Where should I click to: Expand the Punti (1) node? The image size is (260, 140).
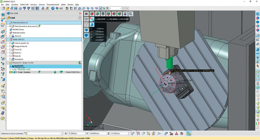point(8,53)
